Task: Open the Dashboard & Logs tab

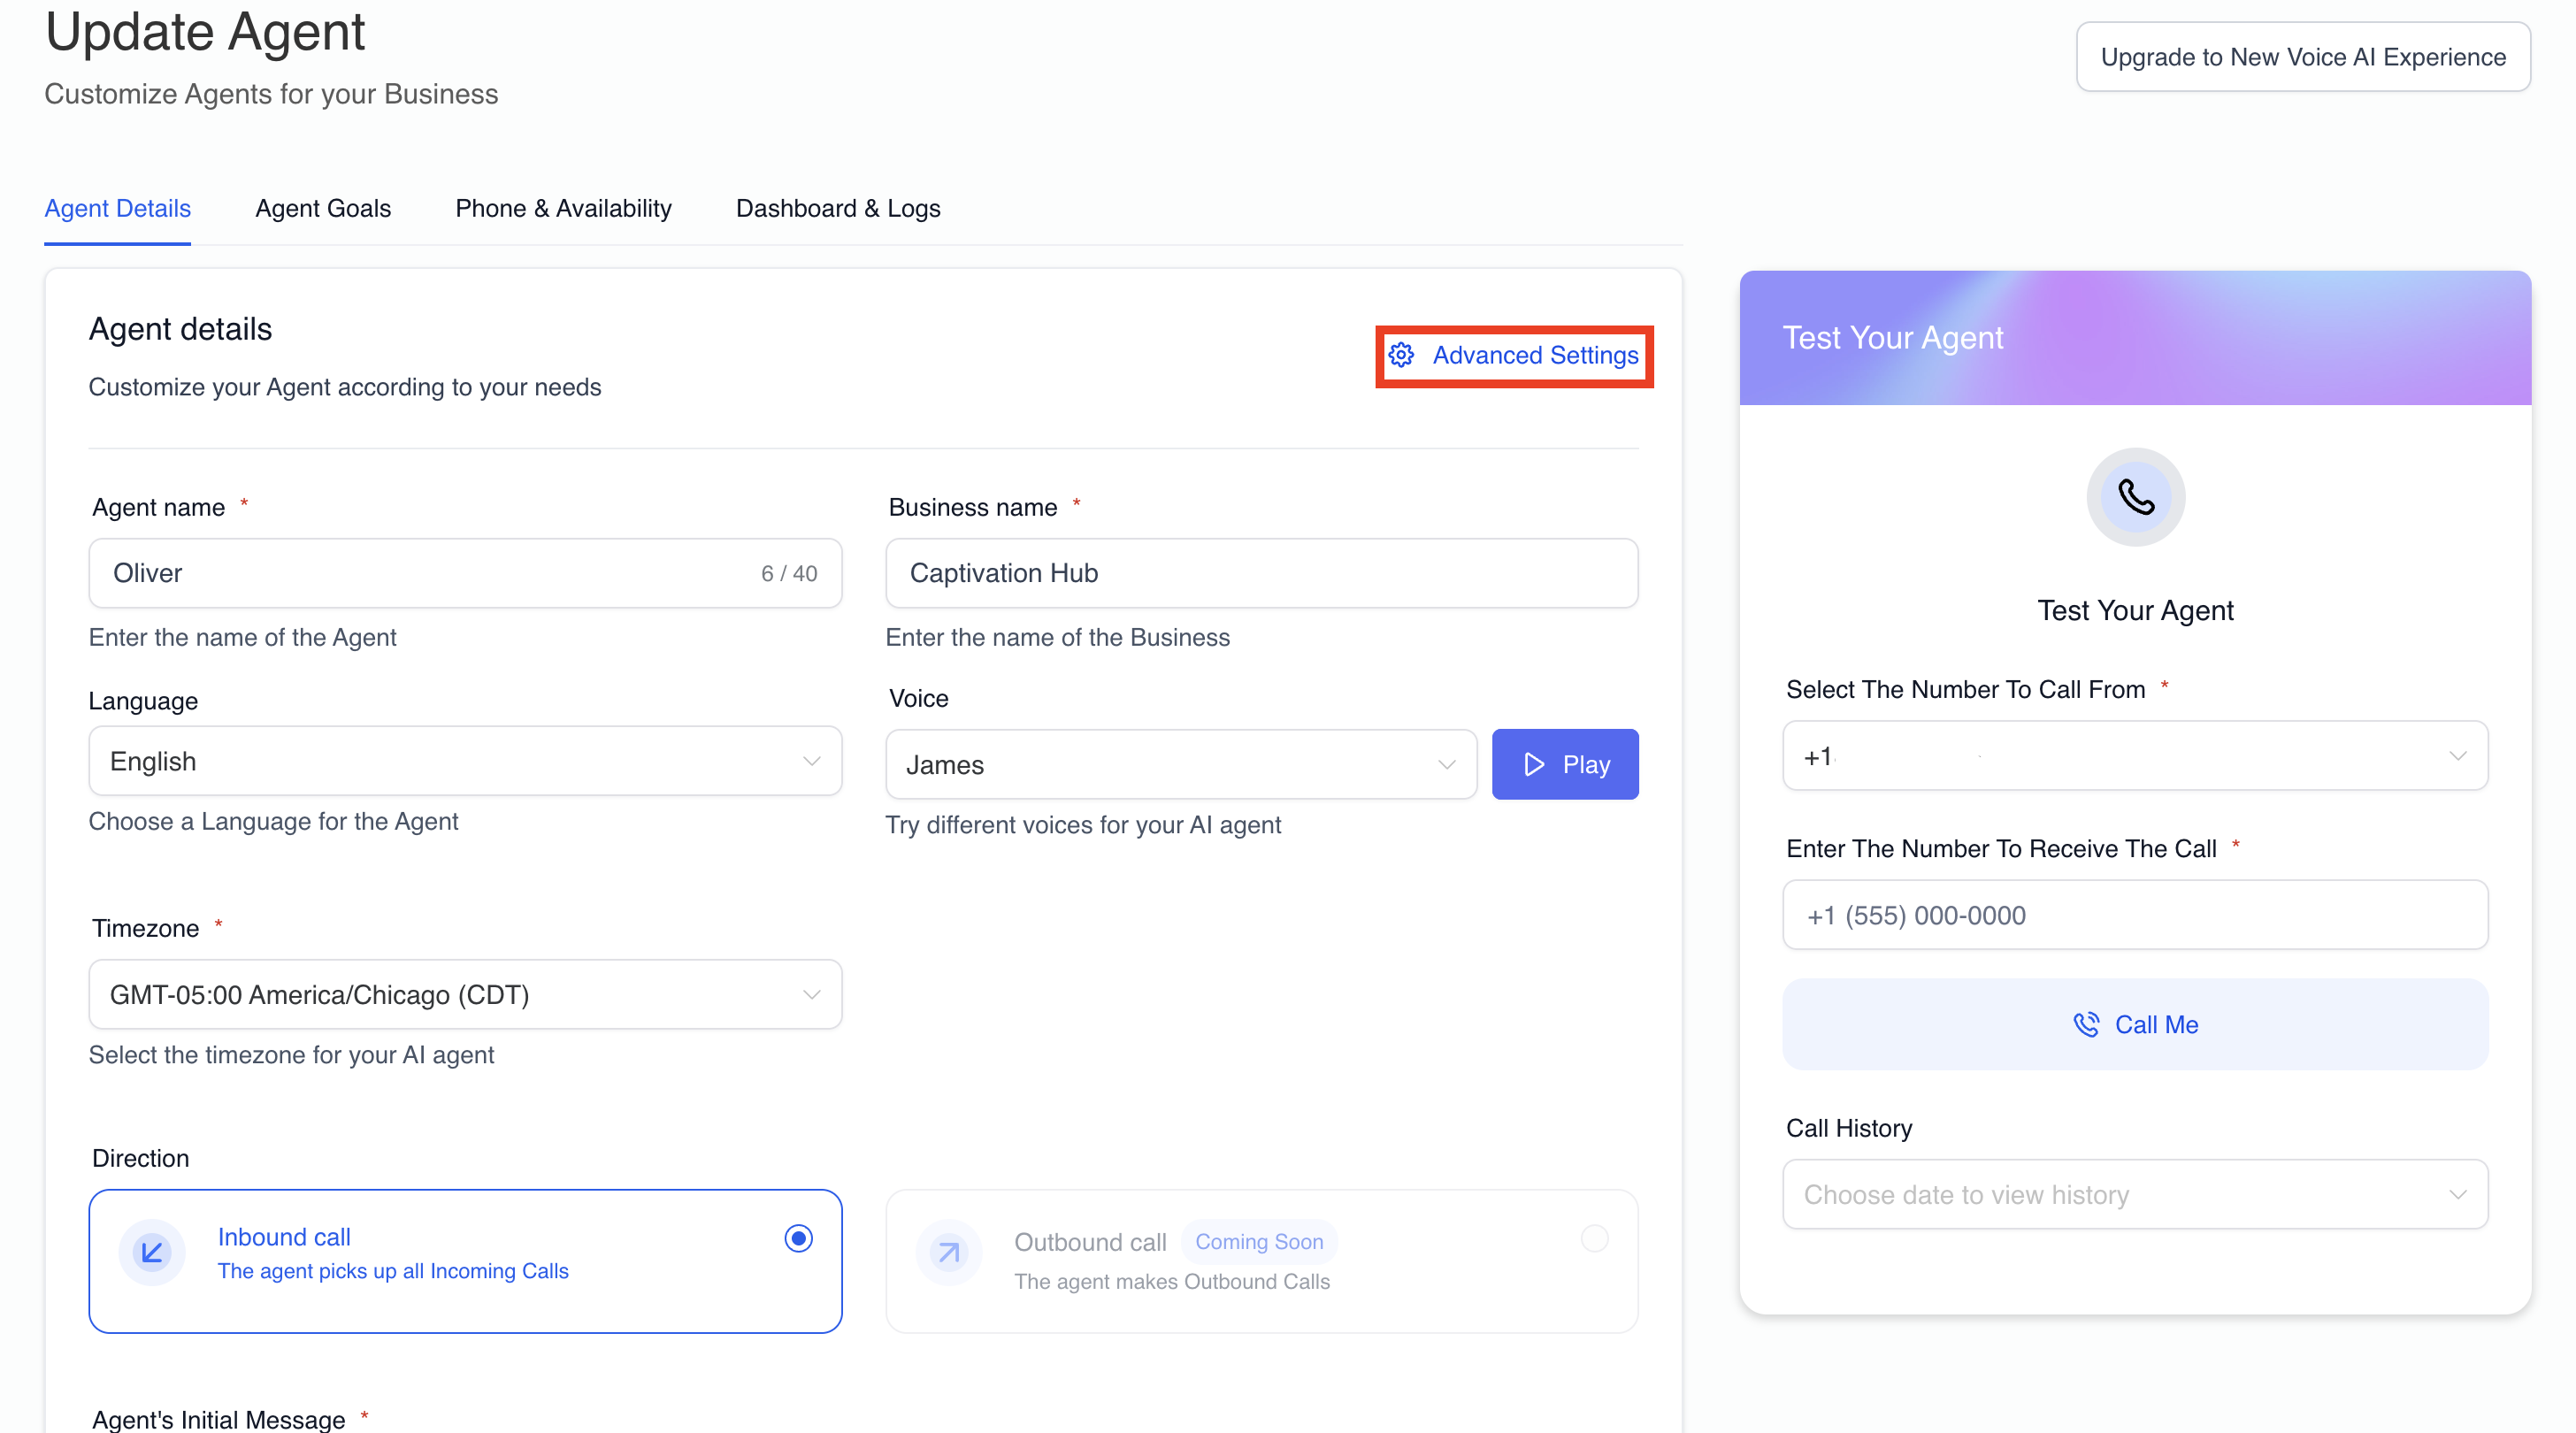Action: 838,208
